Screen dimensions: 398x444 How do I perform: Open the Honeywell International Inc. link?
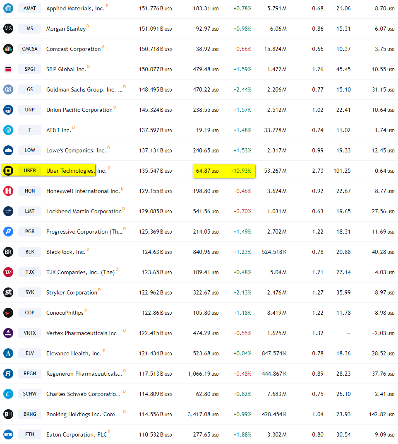click(x=83, y=191)
